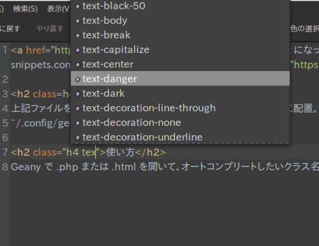
Task: Pick text-dark completion item
Action: [x=180, y=93]
